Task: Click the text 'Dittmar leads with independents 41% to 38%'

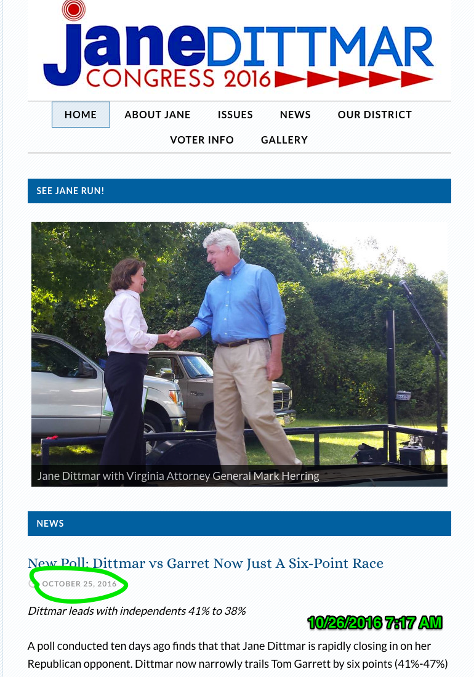Action: point(137,611)
